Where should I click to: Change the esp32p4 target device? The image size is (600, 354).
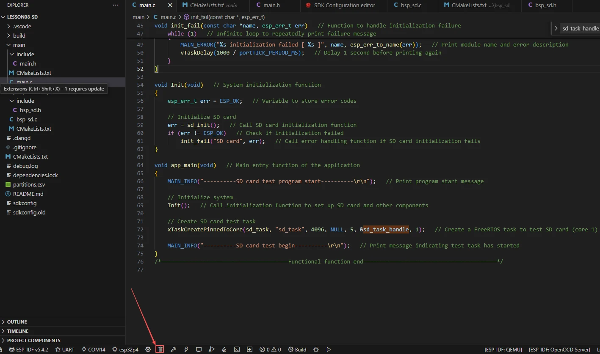(125, 349)
